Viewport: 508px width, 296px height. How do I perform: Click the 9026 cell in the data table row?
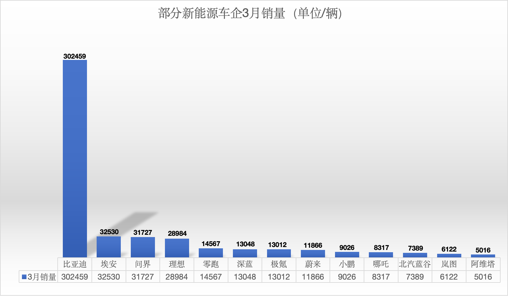347,277
